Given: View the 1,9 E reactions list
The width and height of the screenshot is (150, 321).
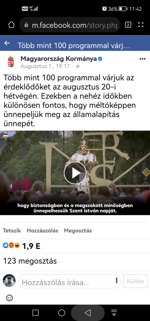Looking at the screenshot, I should point(21,246).
